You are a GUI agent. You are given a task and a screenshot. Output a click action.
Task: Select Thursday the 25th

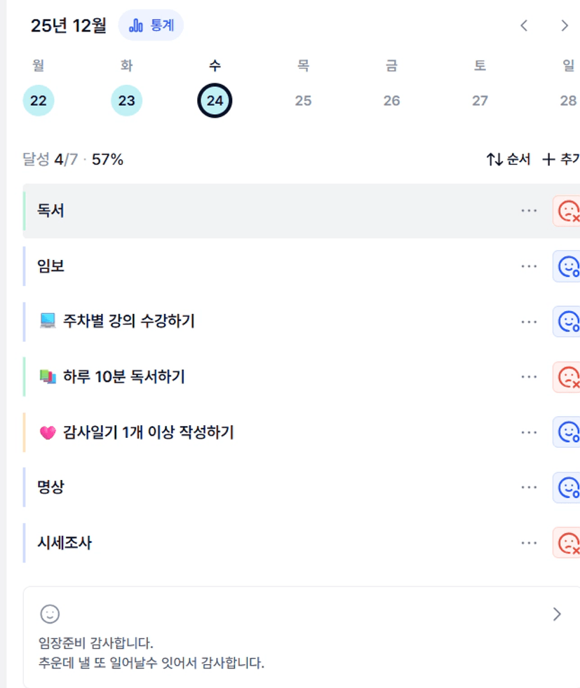click(x=303, y=101)
